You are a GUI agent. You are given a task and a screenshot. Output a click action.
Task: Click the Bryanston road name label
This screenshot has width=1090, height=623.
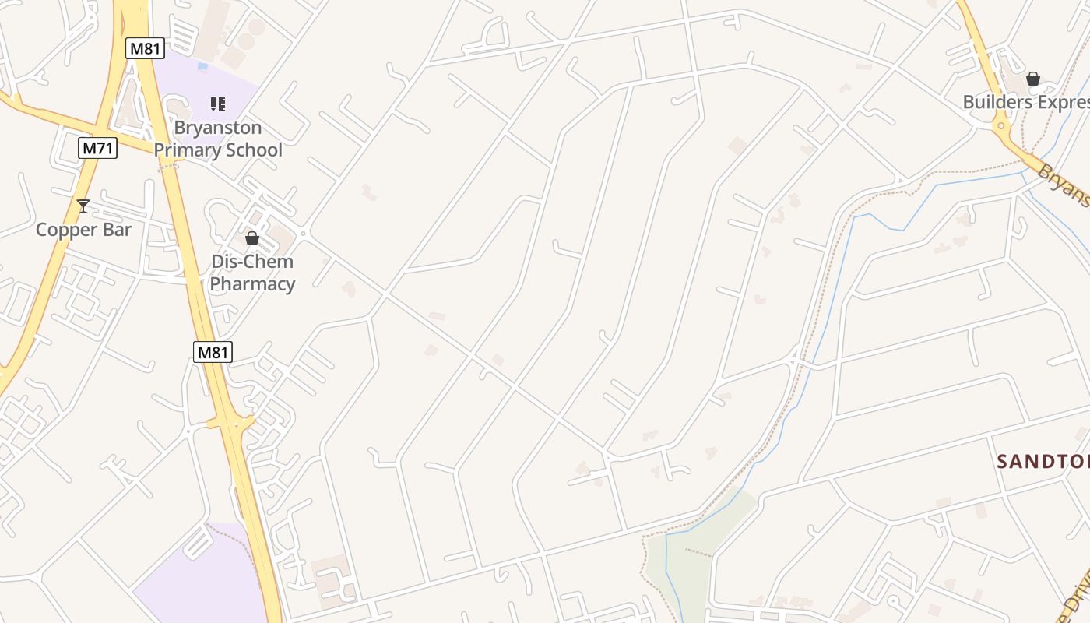(1065, 185)
